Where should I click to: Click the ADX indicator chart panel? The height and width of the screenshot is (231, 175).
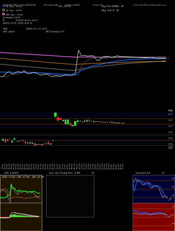point(21,189)
